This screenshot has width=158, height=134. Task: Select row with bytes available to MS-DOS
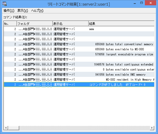(x=121, y=49)
